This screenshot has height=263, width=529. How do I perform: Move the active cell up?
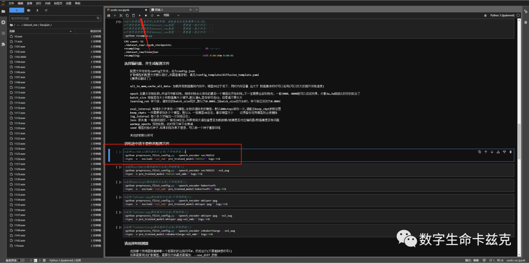point(486,152)
